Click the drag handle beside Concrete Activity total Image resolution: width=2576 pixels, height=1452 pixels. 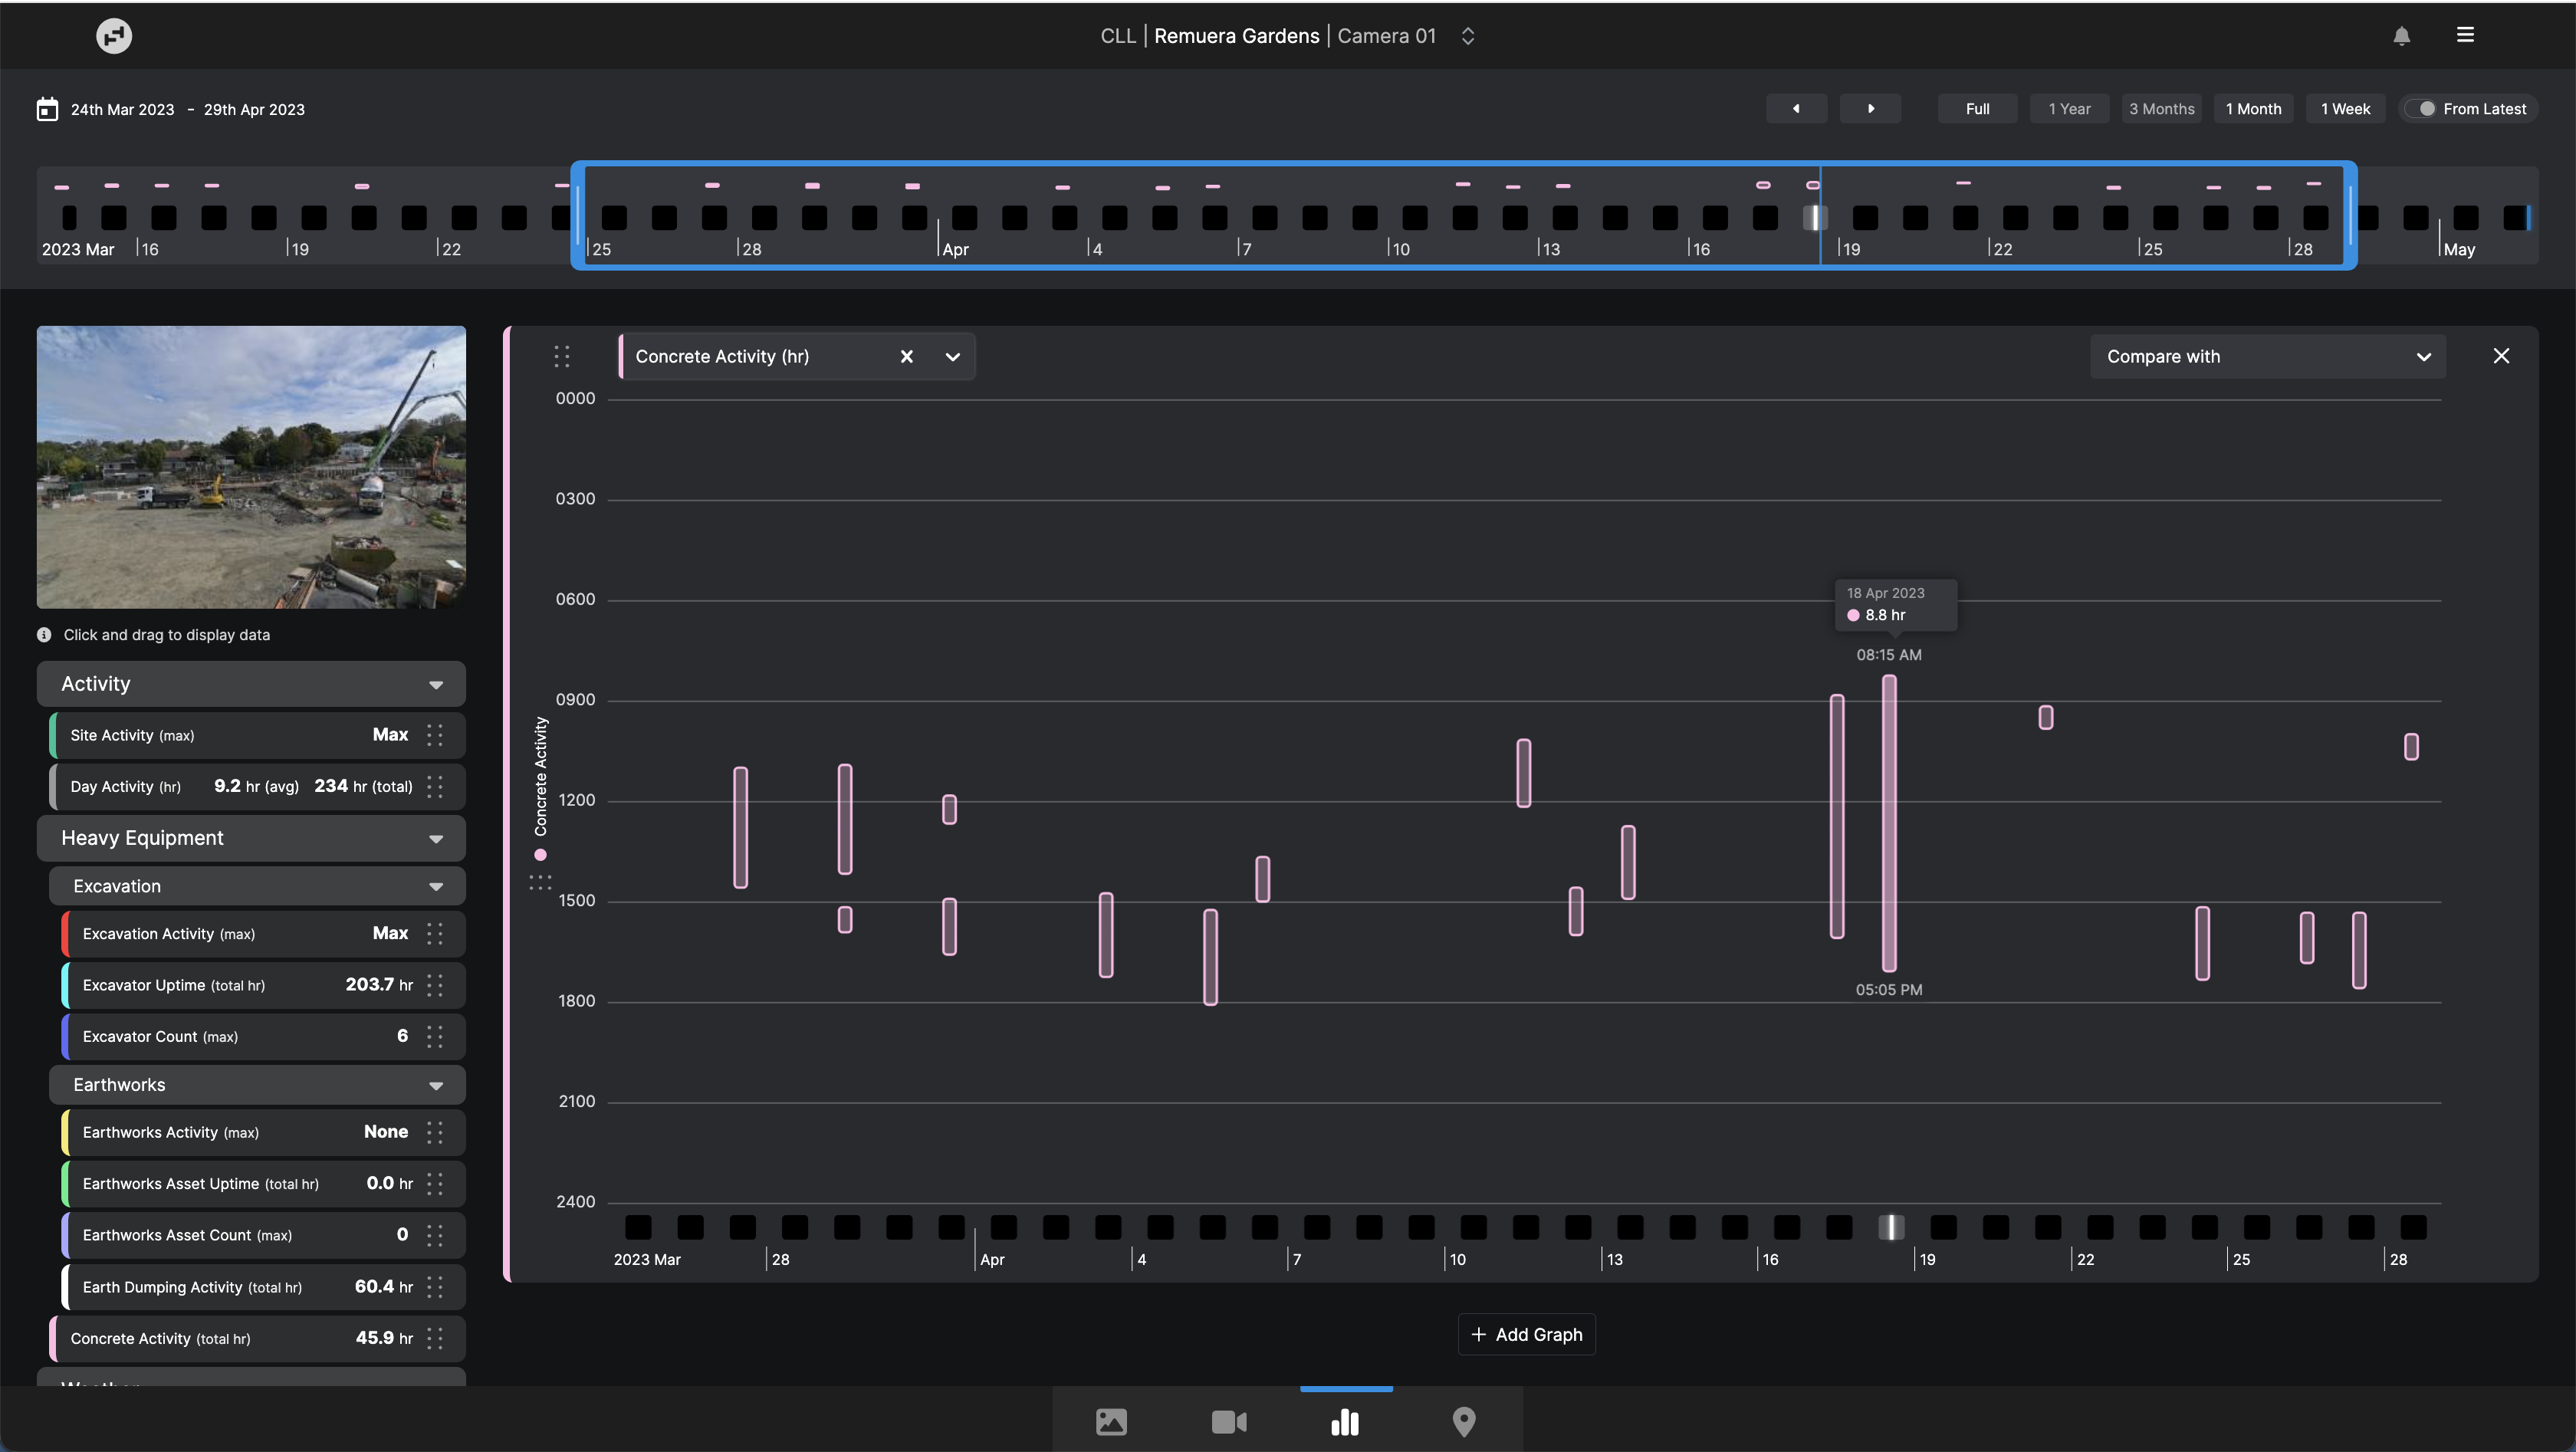tap(435, 1338)
